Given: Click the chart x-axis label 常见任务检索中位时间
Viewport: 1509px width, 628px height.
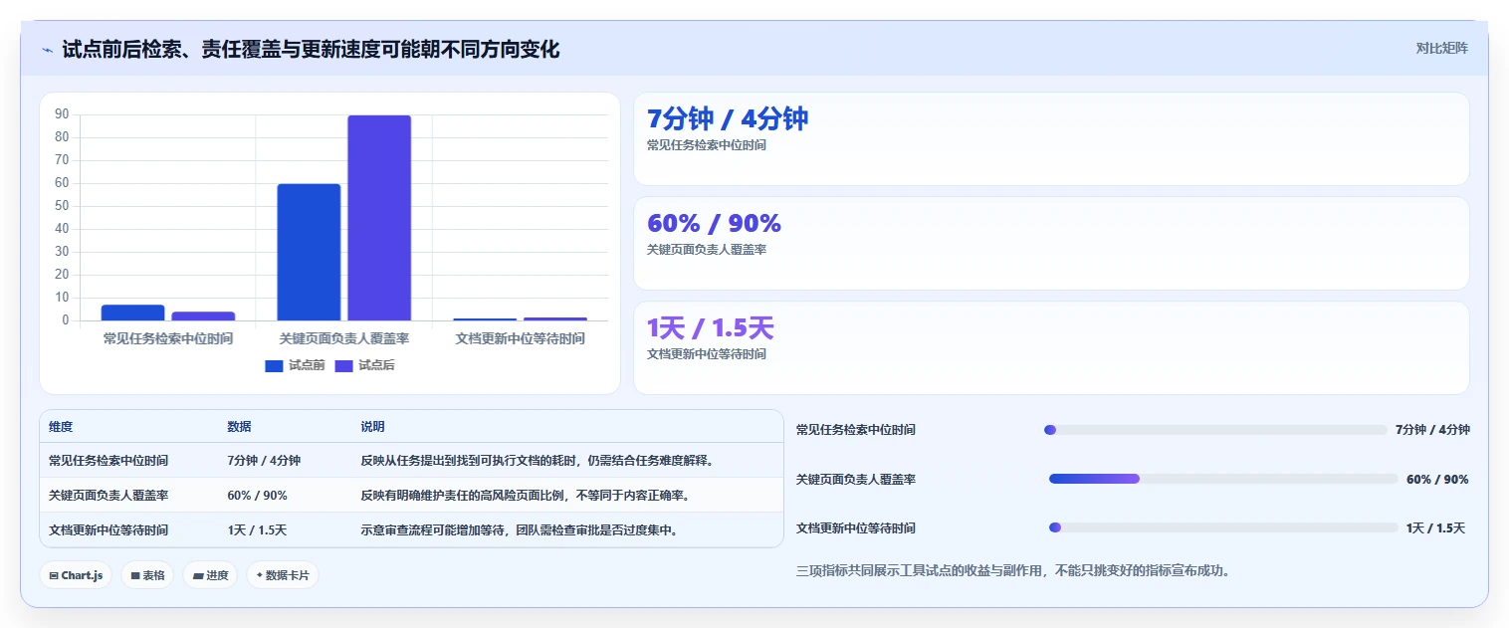Looking at the screenshot, I should coord(168,338).
